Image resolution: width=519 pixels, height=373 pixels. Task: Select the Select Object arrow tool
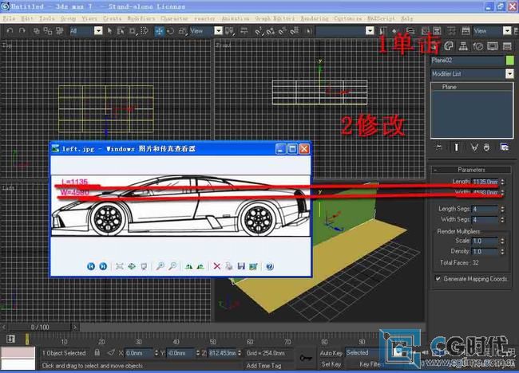[x=109, y=31]
